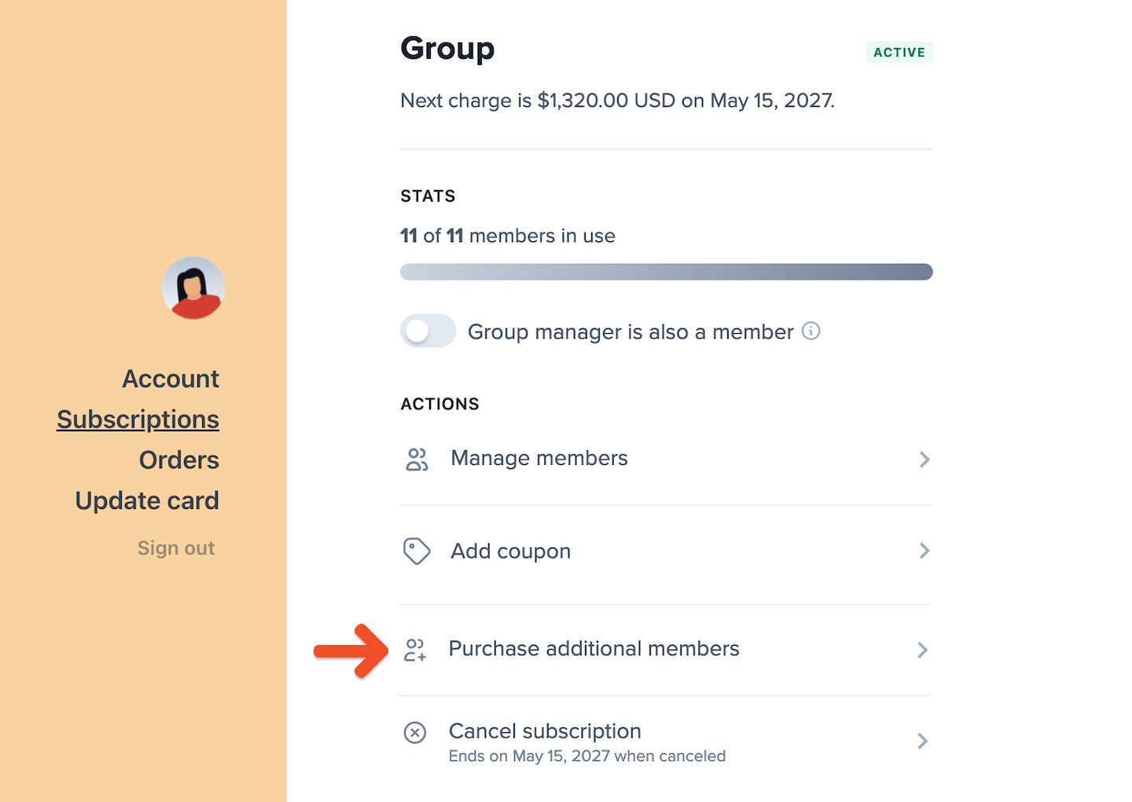Click chevron on Cancel subscription row

click(923, 741)
